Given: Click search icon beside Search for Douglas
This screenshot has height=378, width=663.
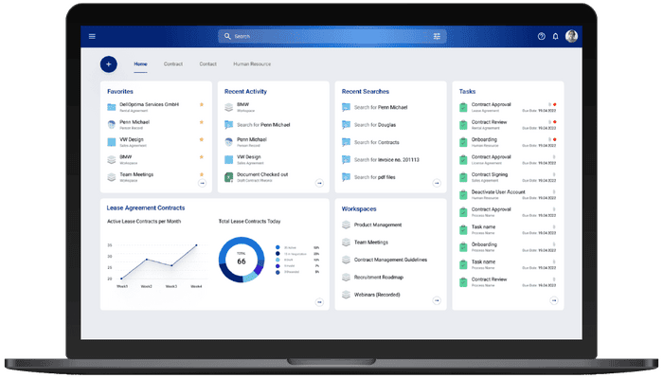Looking at the screenshot, I should pos(347,125).
